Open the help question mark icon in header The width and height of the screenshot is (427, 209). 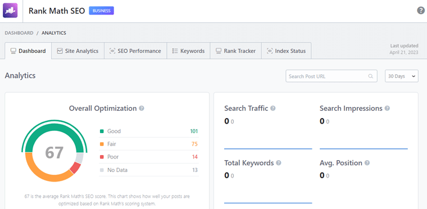pyautogui.click(x=421, y=10)
